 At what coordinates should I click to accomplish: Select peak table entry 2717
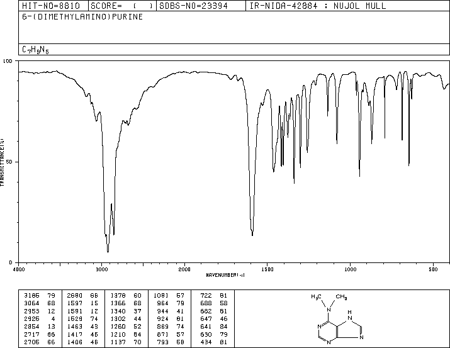(40, 335)
